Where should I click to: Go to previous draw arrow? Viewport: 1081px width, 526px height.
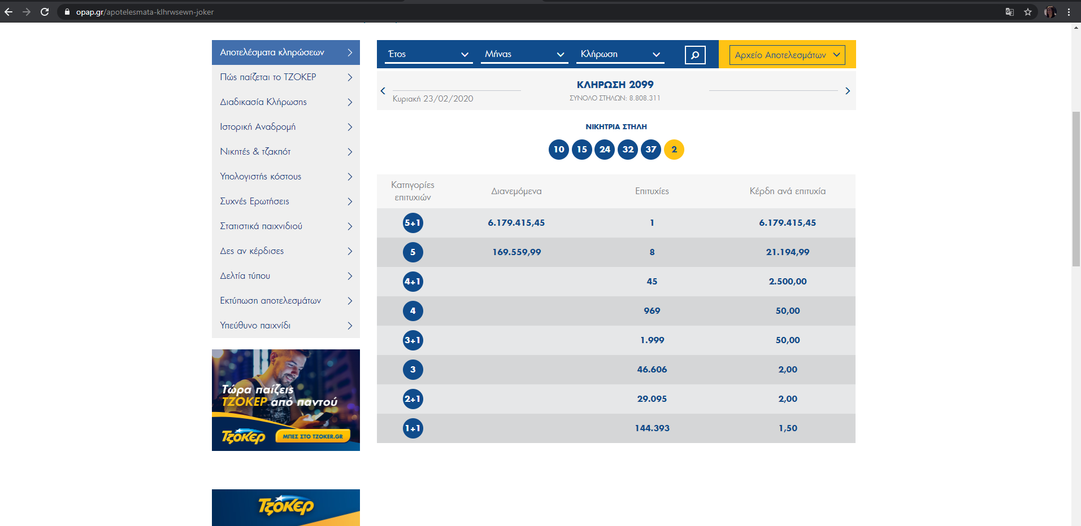coord(383,91)
